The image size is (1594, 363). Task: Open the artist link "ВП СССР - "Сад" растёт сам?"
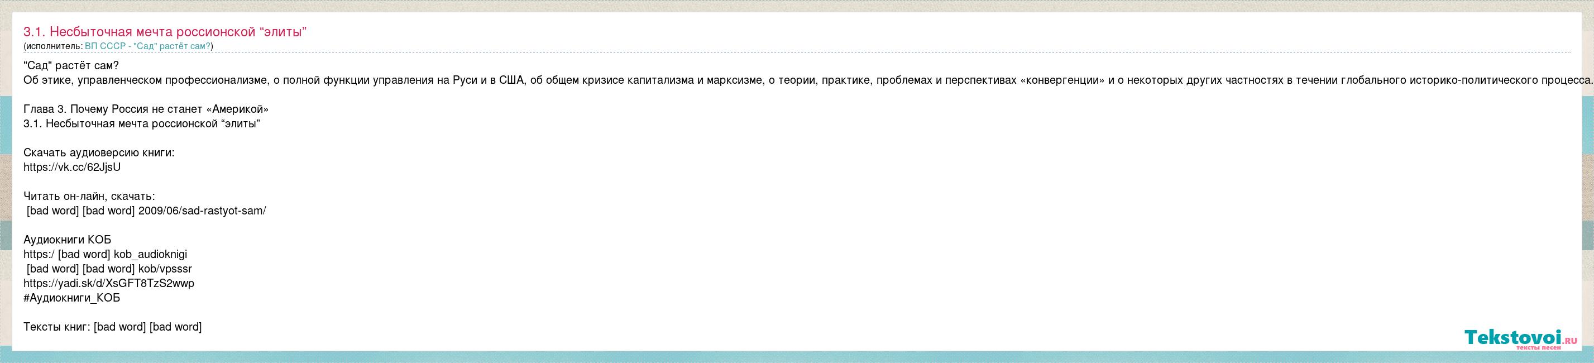[x=148, y=46]
